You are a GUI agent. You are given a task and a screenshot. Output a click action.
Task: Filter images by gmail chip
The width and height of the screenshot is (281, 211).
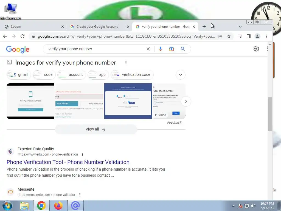pyautogui.click(x=19, y=75)
